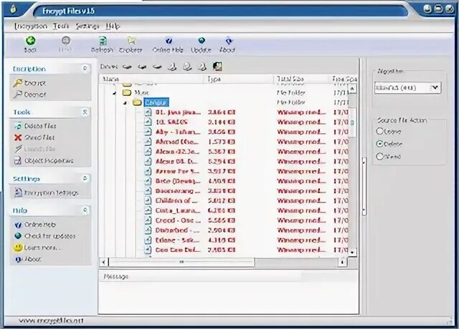Click the sidebar About info icon
Image resolution: width=459 pixels, height=329 pixels.
[x=18, y=259]
